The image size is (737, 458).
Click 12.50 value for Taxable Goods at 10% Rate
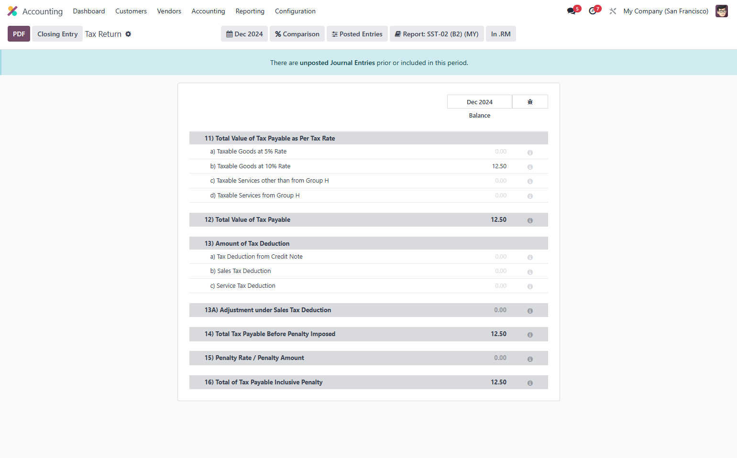click(x=499, y=166)
